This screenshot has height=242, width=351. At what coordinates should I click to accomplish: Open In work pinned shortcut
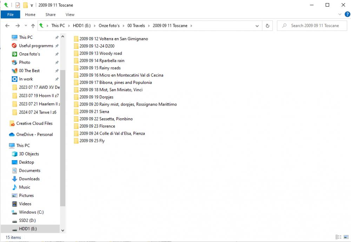point(26,79)
